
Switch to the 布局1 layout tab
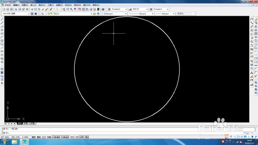26,123
